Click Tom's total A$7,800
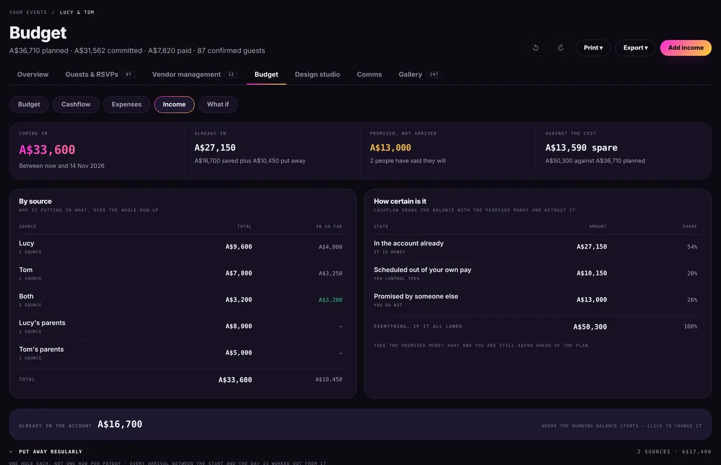Viewport: 721px width, 465px height. [239, 273]
